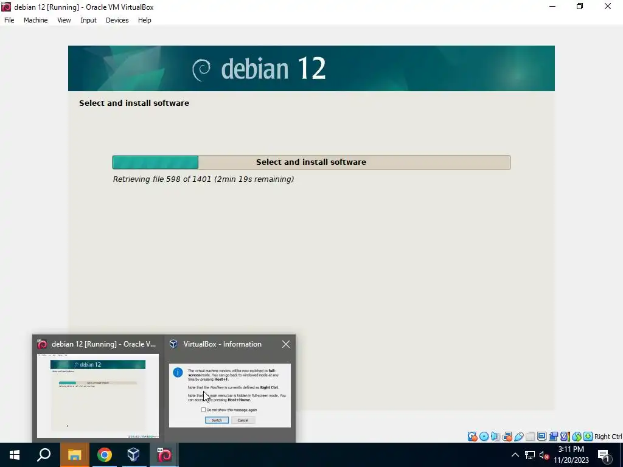The height and width of the screenshot is (467, 623).
Task: Select the debian 12 Running window thumbnail
Action: 98,396
